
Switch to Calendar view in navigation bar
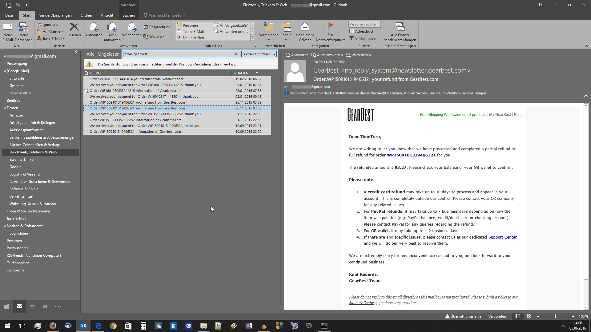32,306
